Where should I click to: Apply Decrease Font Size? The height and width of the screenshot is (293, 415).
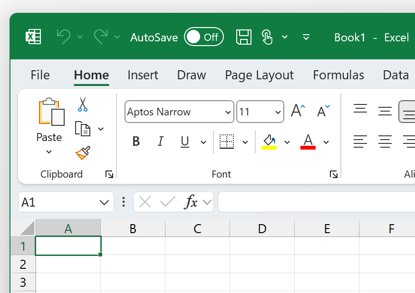pos(322,111)
